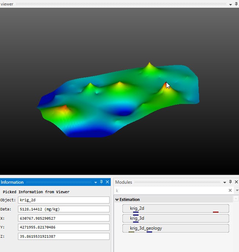Click the red output port on krig_2d
This screenshot has width=239, height=252.
click(x=216, y=212)
